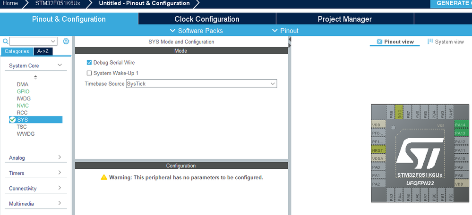Open the gear settings icon beside search

(x=66, y=41)
